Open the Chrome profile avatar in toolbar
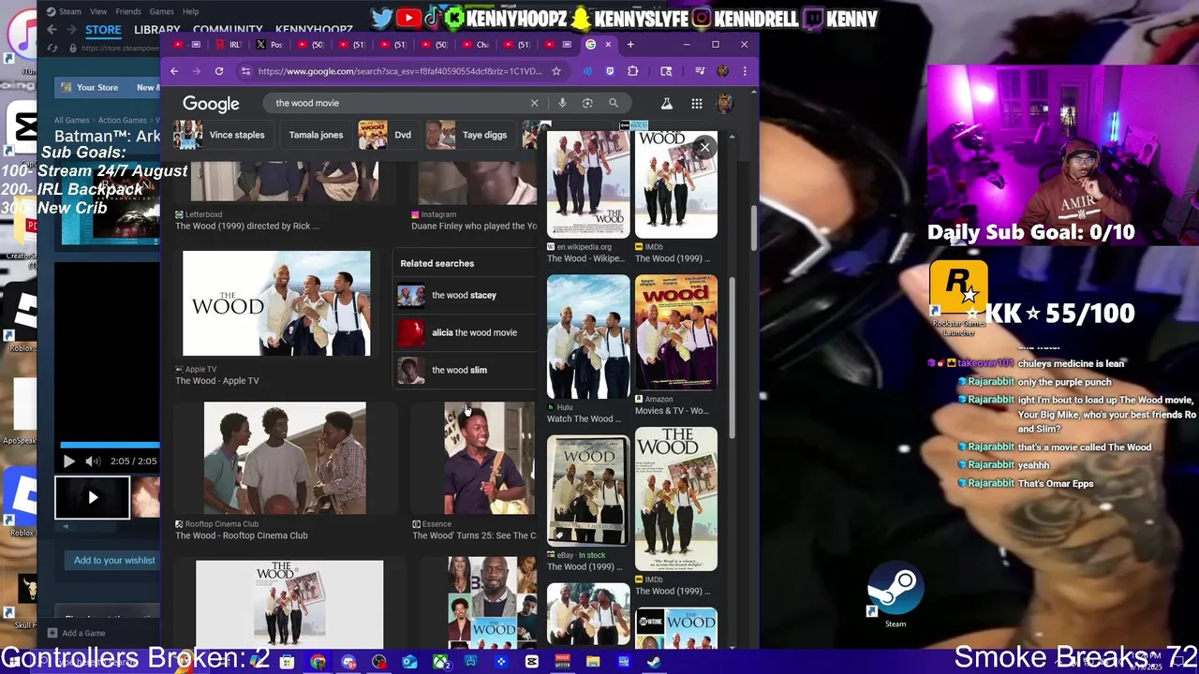 click(723, 71)
